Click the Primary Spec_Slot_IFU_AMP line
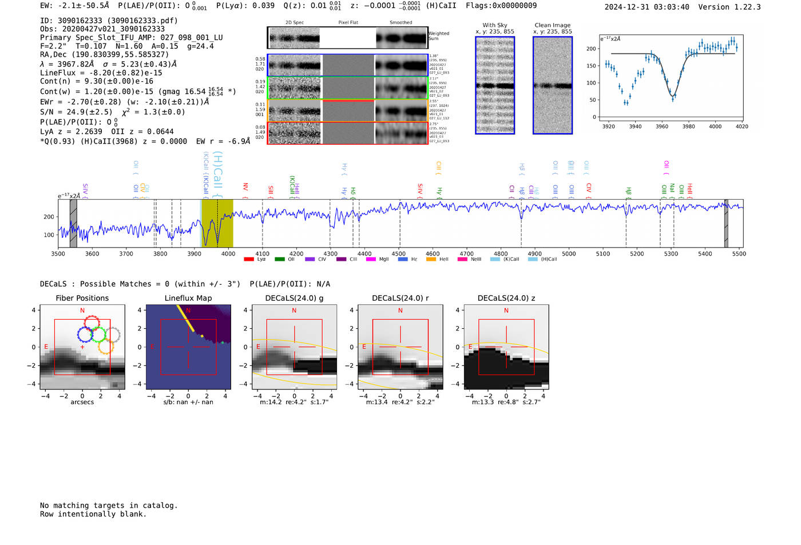 coord(132,38)
